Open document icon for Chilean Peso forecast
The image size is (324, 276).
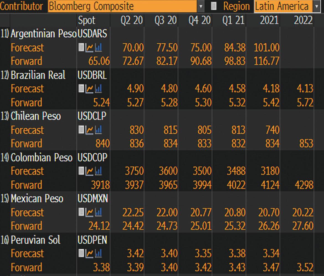(81, 130)
